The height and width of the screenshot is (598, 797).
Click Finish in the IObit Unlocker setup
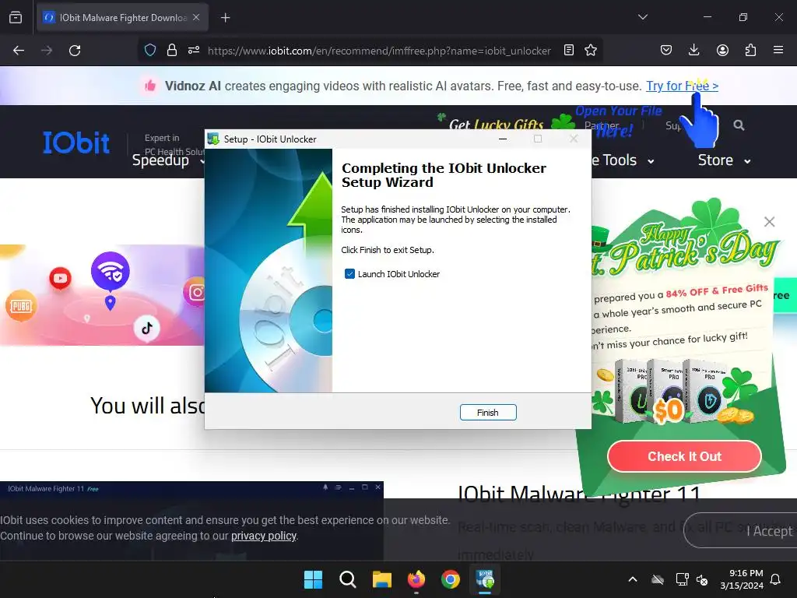click(x=487, y=413)
